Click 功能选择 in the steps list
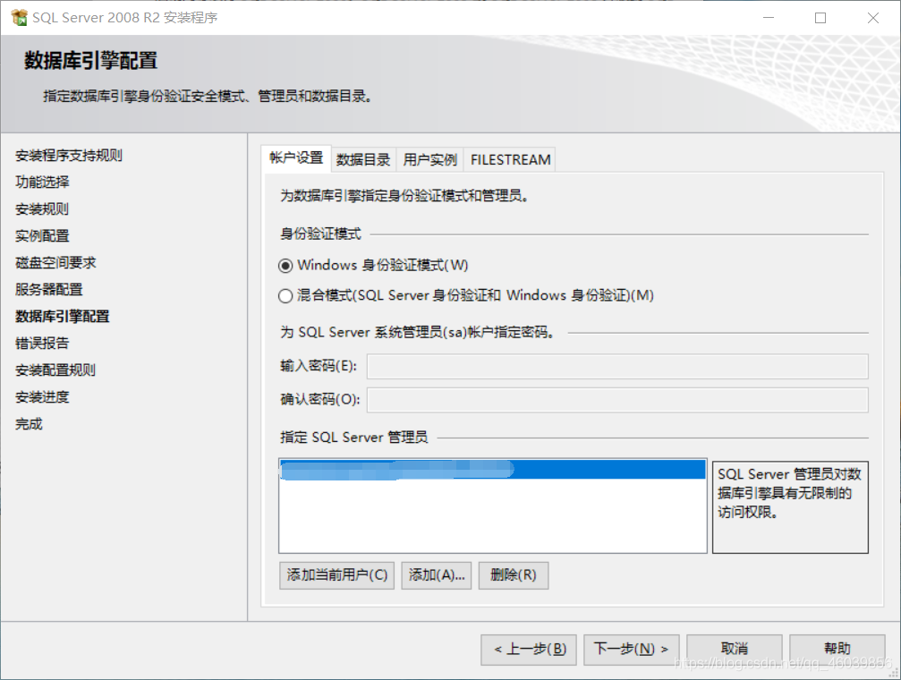The width and height of the screenshot is (901, 680). 42,183
